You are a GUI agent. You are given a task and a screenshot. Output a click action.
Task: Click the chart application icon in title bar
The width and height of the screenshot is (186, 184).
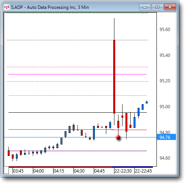coord(7,7)
